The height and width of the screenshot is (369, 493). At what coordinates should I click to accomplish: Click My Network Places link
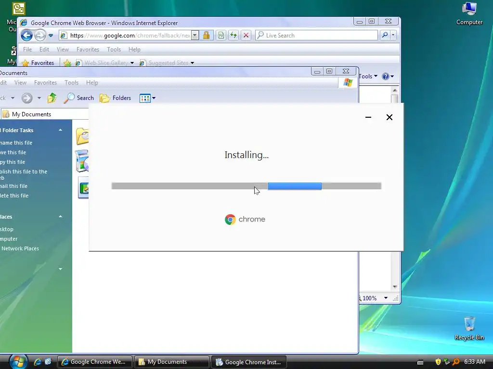(x=19, y=248)
